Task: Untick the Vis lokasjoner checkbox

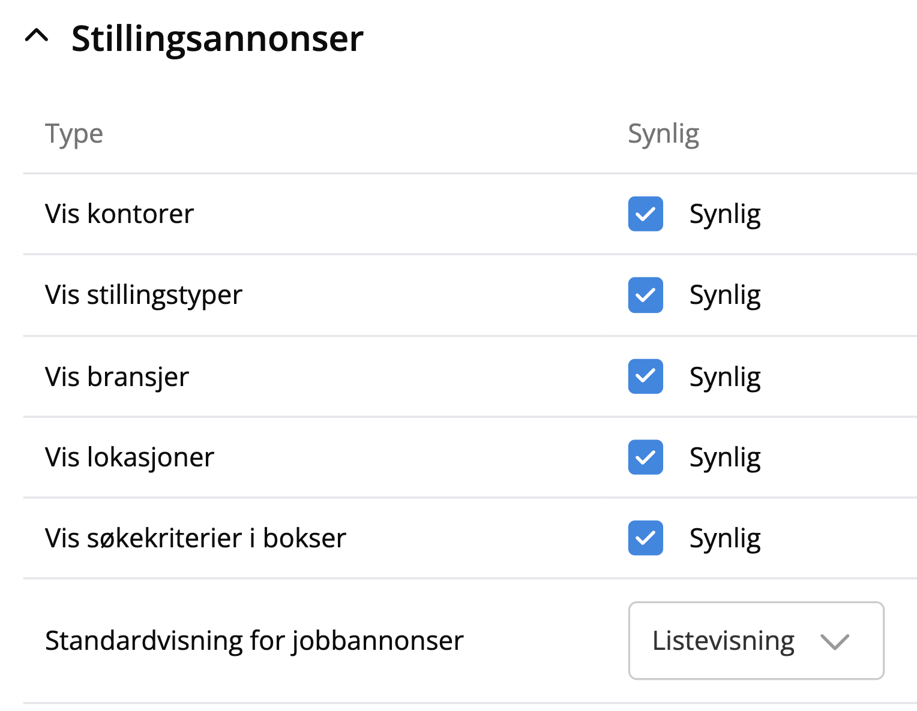Action: [645, 457]
